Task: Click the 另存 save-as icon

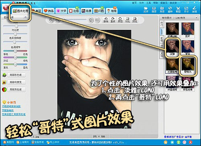Action: 162,10
